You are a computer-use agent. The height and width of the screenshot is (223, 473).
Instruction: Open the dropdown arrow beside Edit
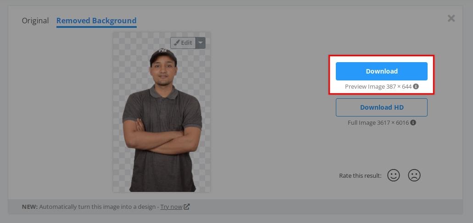200,42
